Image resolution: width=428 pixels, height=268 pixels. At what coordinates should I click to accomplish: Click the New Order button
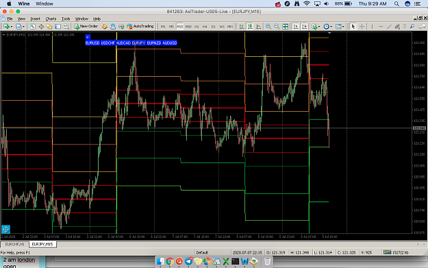click(x=86, y=27)
